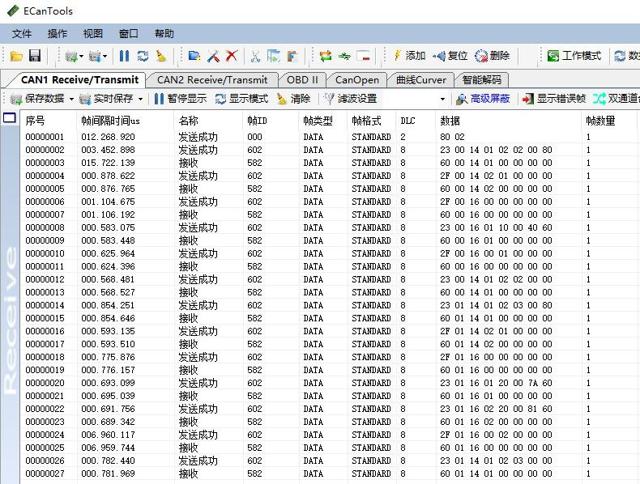Screen dimensions: 640x484
Task: Click the red X delete icon
Action: [232, 56]
